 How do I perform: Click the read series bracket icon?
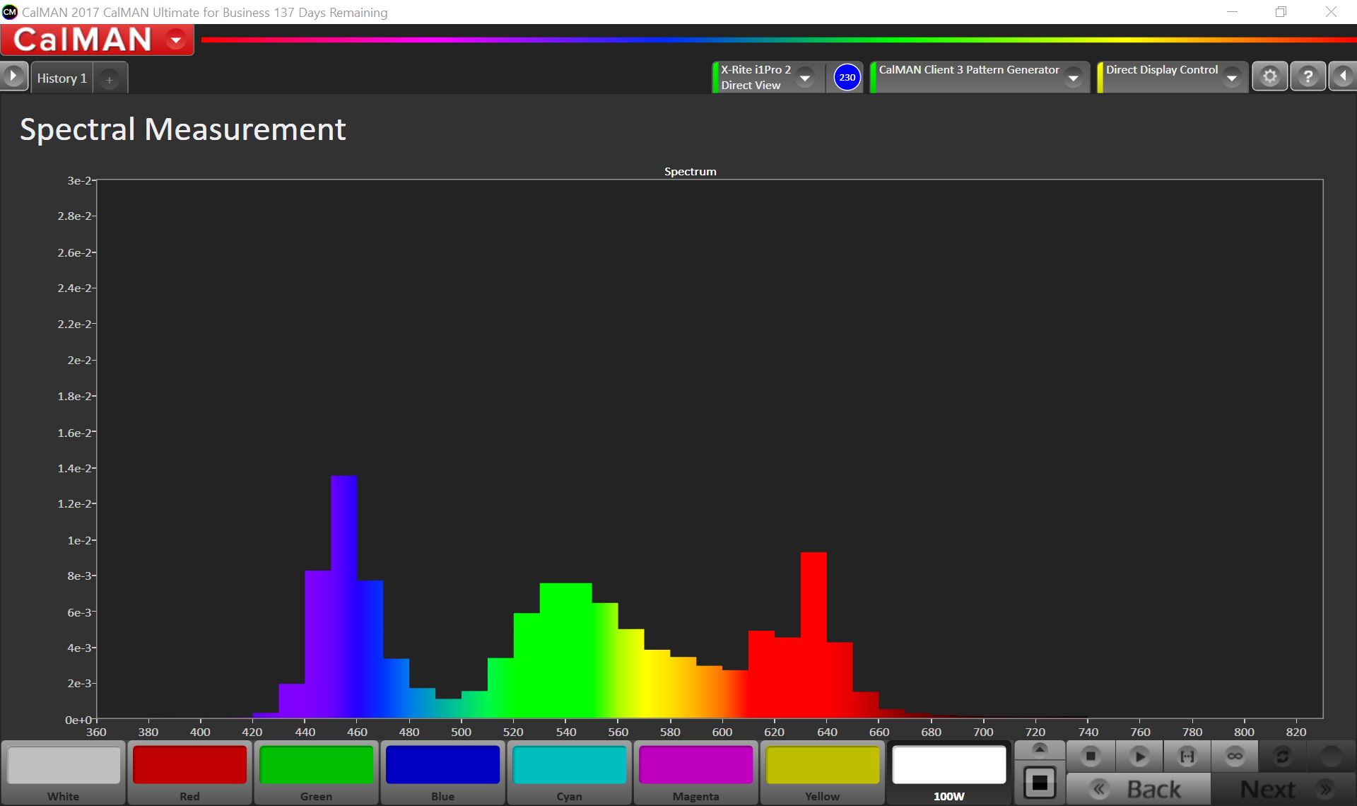pos(1187,757)
